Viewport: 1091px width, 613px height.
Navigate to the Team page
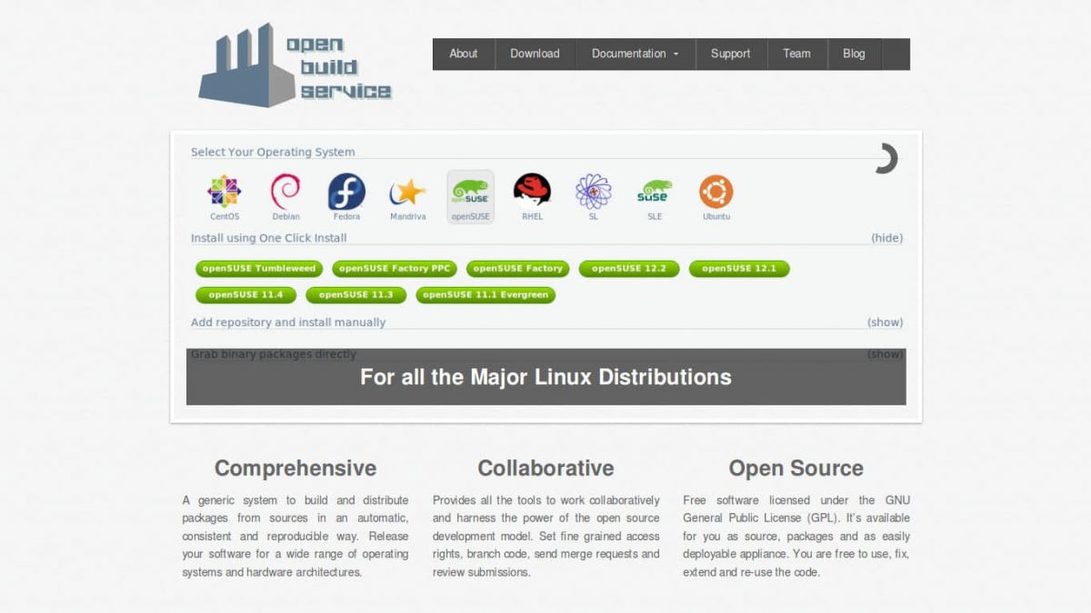[796, 54]
